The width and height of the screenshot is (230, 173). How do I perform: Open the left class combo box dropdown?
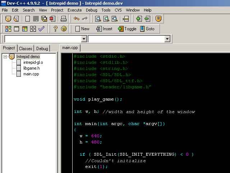pos(84,39)
